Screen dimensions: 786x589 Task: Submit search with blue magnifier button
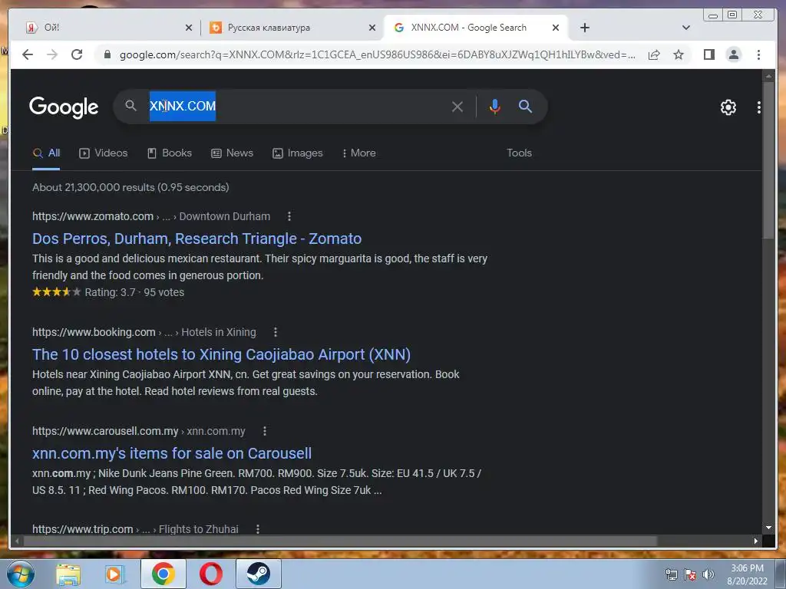pos(525,106)
